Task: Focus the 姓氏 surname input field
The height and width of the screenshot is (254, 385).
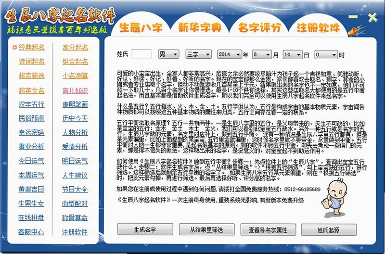Action: tap(141, 54)
